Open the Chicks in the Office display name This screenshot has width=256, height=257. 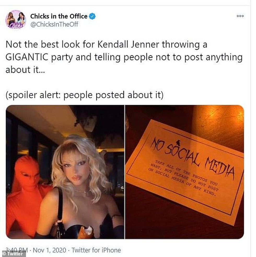tap(59, 16)
